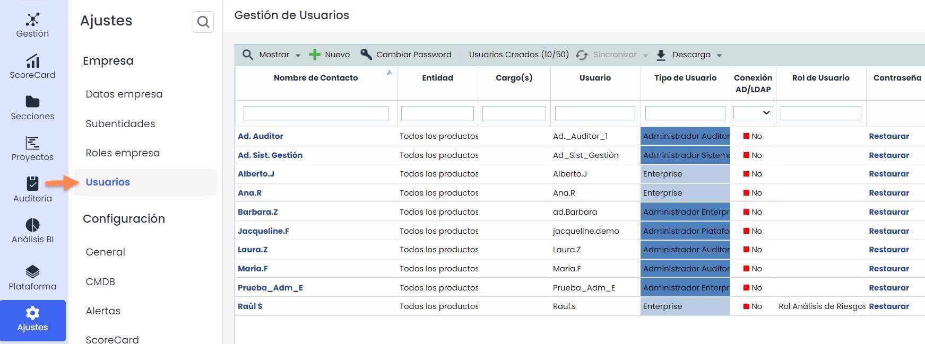This screenshot has width=925, height=344.
Task: Select Roles empresa menu item
Action: point(123,153)
